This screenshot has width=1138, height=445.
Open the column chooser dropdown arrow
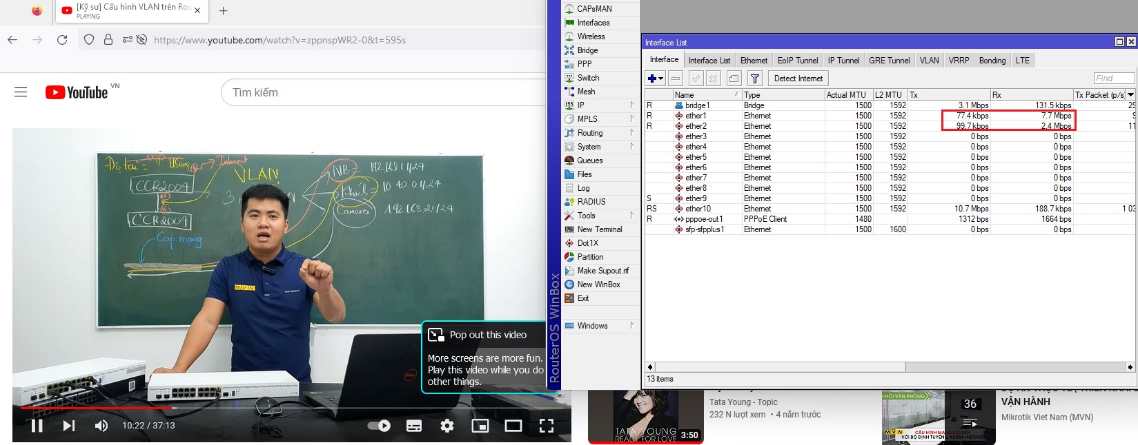tap(1130, 94)
